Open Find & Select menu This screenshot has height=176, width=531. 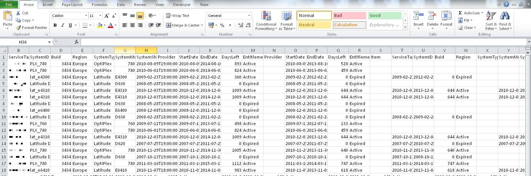[505, 21]
